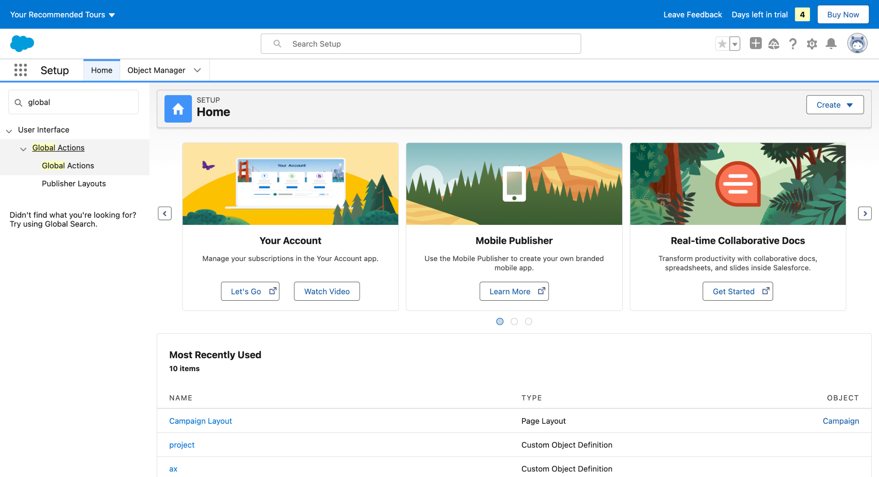Show previous carousel cards
Image resolution: width=879 pixels, height=477 pixels.
(x=165, y=213)
